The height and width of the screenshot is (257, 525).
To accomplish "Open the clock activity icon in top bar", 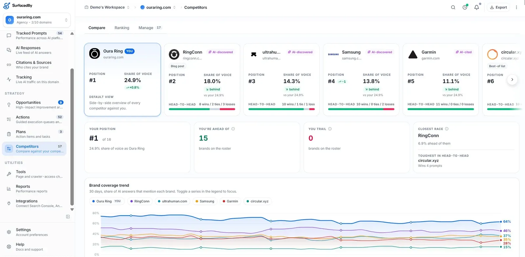I will click(x=465, y=7).
